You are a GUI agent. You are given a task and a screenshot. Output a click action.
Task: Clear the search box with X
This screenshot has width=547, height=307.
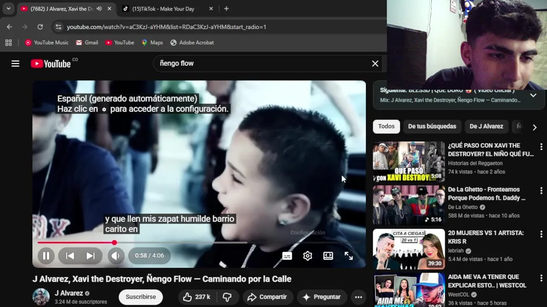pos(375,64)
